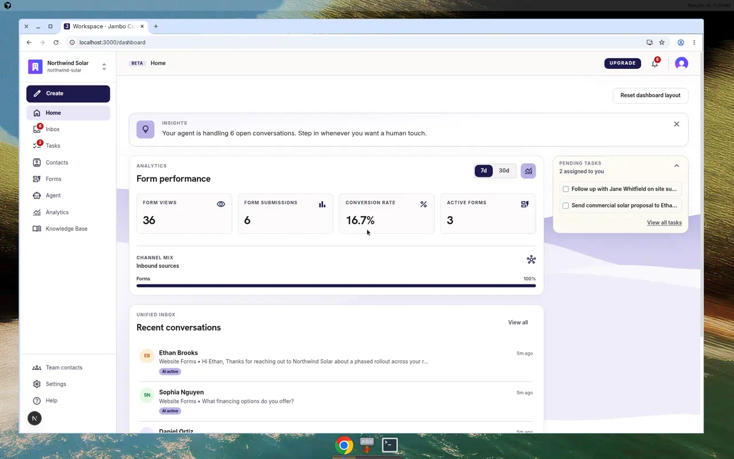Open the Agent section
The height and width of the screenshot is (459, 734).
tap(68, 196)
